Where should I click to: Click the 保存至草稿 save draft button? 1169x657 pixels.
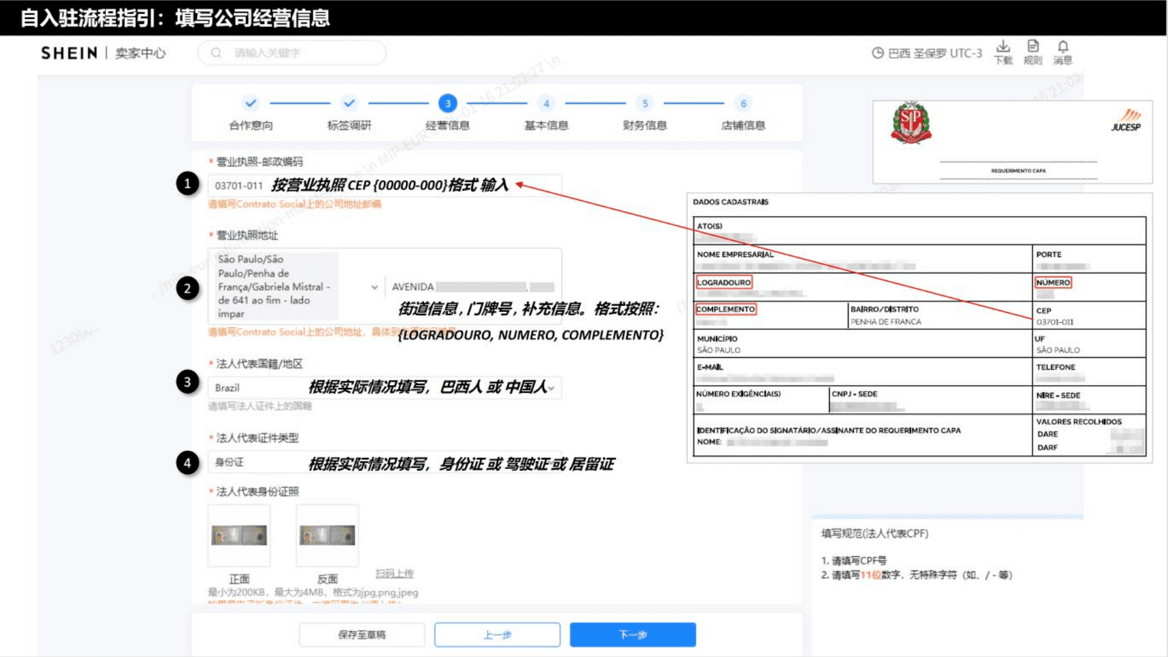coord(362,634)
